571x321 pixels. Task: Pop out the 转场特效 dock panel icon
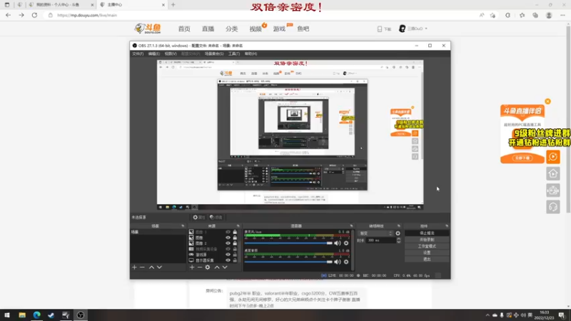point(399,226)
